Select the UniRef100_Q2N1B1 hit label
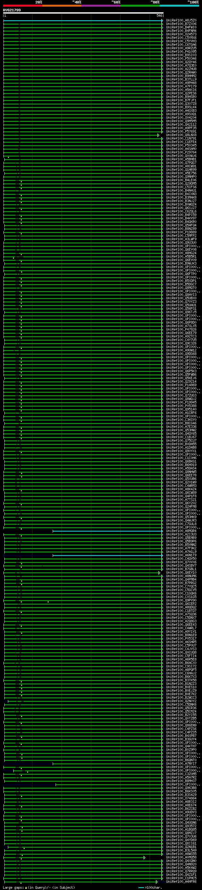The height and width of the screenshot is (890, 202). pyautogui.click(x=181, y=847)
